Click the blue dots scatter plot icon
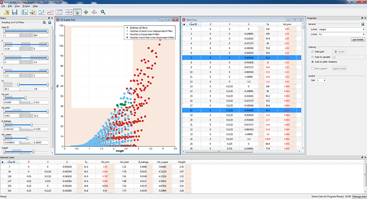Viewport: 367px width, 199px height. (42, 12)
